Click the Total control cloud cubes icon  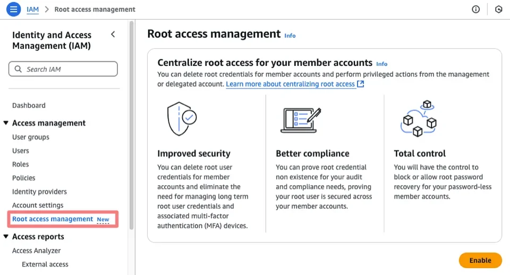418,119
